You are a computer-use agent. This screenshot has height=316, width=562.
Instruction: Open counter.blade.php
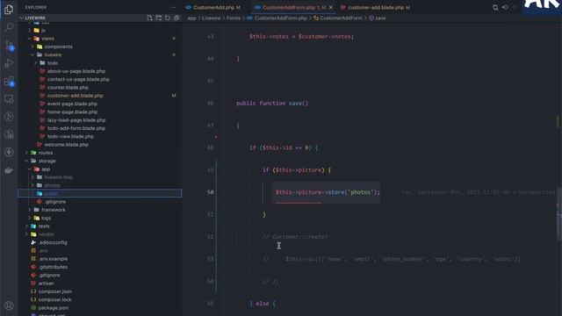pos(68,88)
